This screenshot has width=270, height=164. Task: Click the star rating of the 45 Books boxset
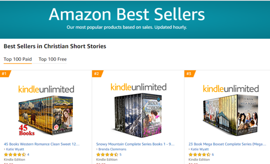tap(15, 155)
